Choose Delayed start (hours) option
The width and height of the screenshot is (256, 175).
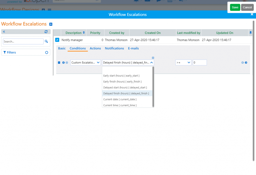click(x=127, y=87)
